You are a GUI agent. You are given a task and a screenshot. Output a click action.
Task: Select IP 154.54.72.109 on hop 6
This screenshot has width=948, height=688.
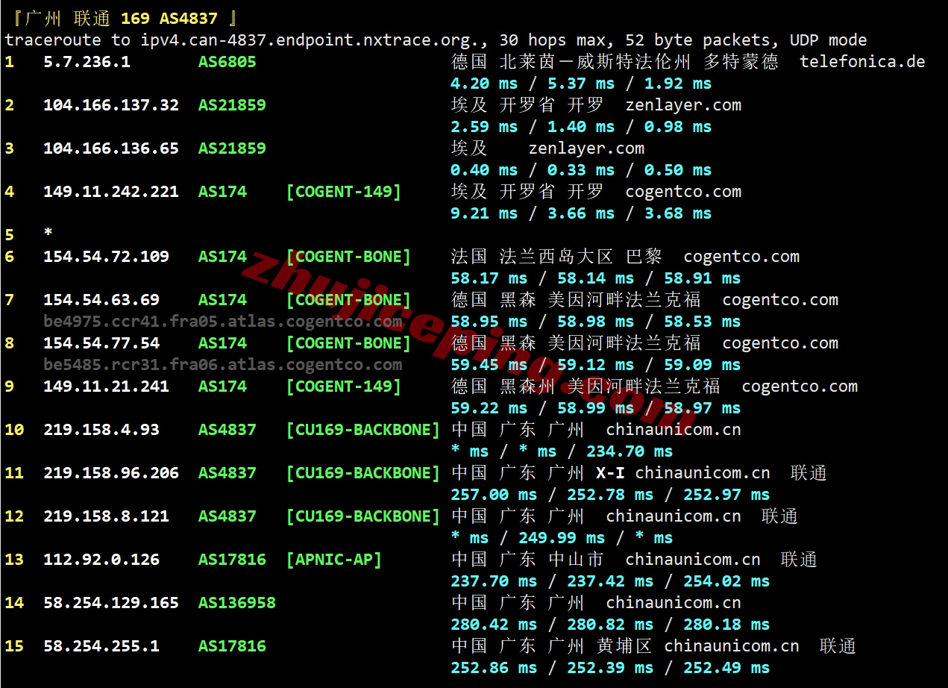(x=106, y=257)
